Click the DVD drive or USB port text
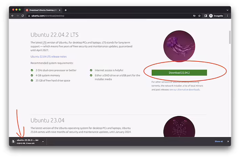 tap(117, 77)
